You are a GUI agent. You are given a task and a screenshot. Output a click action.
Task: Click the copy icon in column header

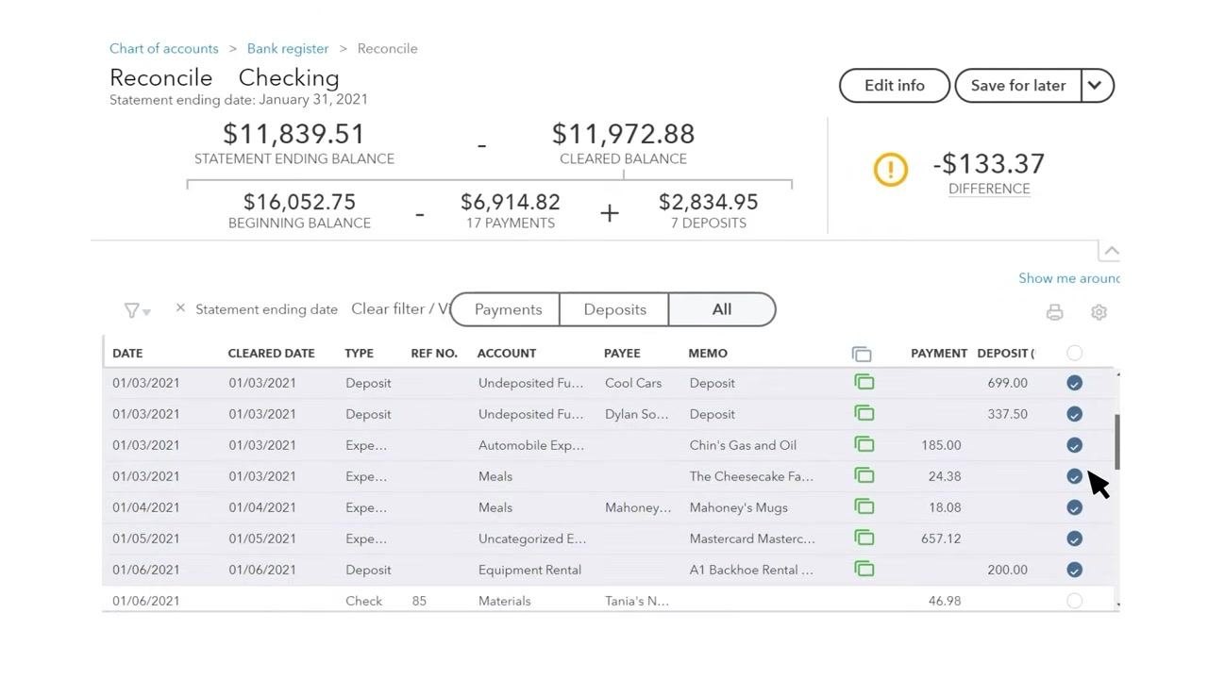tap(862, 354)
